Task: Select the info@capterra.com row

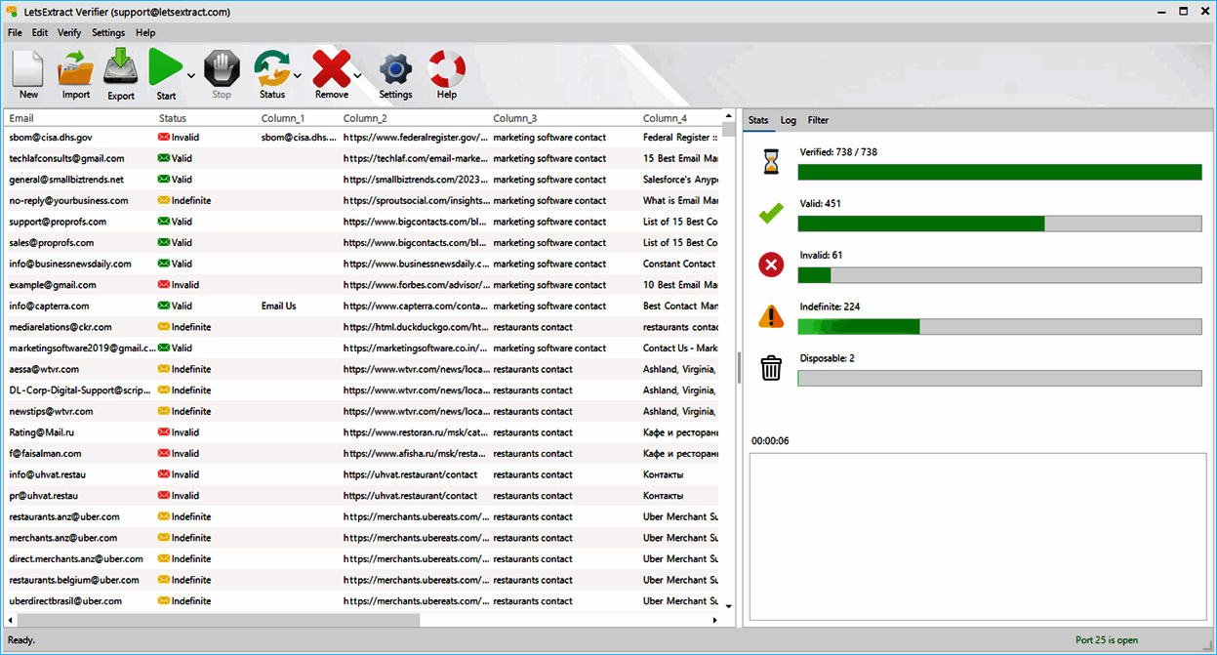Action: [47, 306]
